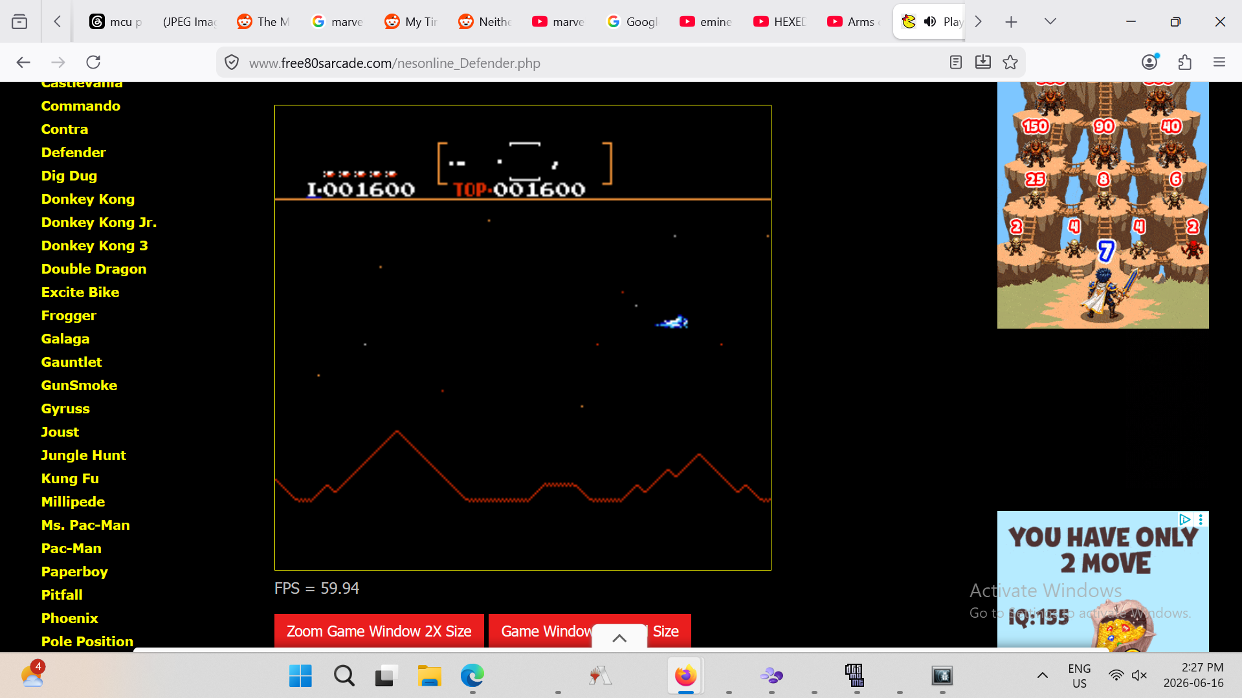Image resolution: width=1242 pixels, height=698 pixels.
Task: Open Firefox account profile icon
Action: 1149,62
